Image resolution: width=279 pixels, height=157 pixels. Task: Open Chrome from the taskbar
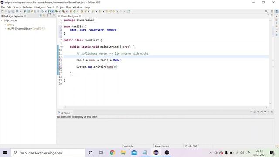tap(112, 153)
